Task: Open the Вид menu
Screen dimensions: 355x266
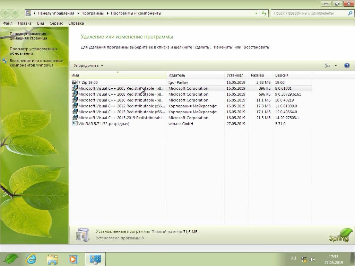Action: pyautogui.click(x=41, y=23)
